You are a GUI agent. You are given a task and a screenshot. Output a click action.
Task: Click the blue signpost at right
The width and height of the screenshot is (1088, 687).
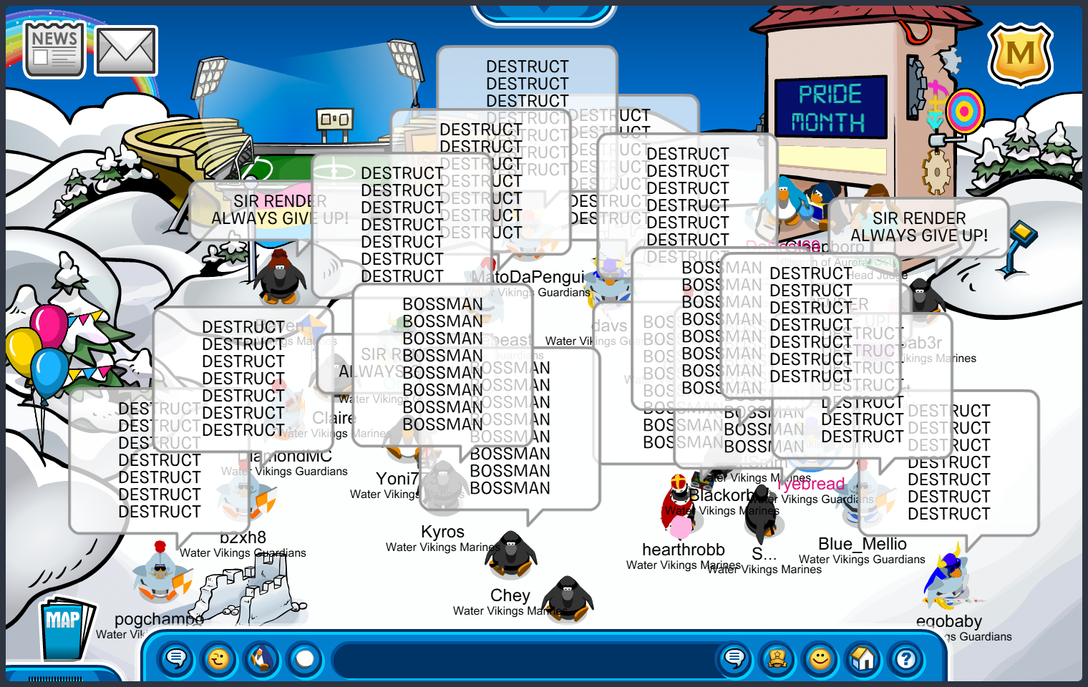[1018, 249]
